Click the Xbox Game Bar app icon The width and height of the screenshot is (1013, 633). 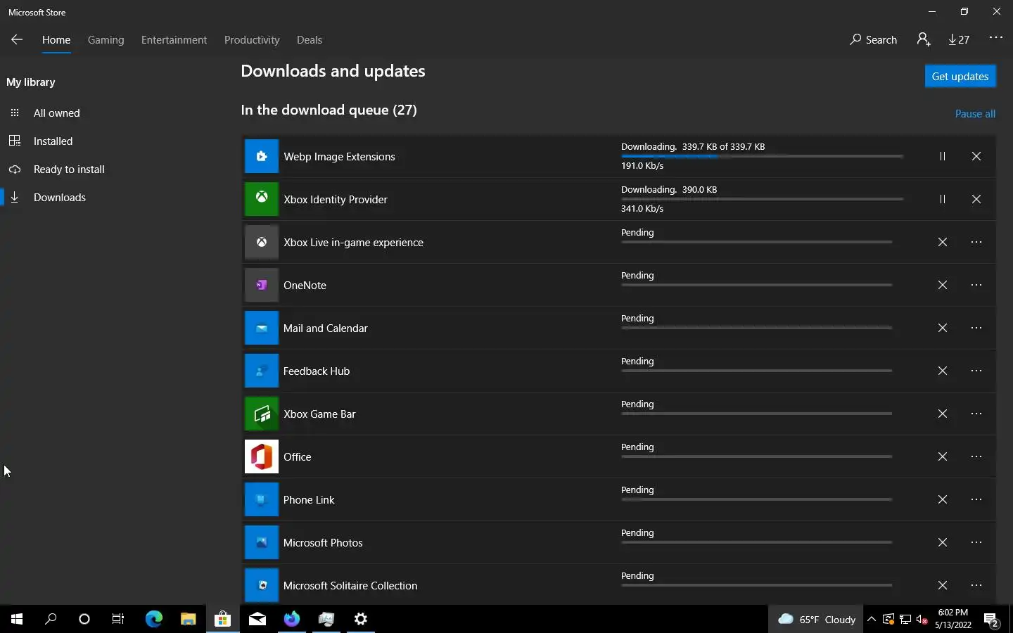[262, 414]
